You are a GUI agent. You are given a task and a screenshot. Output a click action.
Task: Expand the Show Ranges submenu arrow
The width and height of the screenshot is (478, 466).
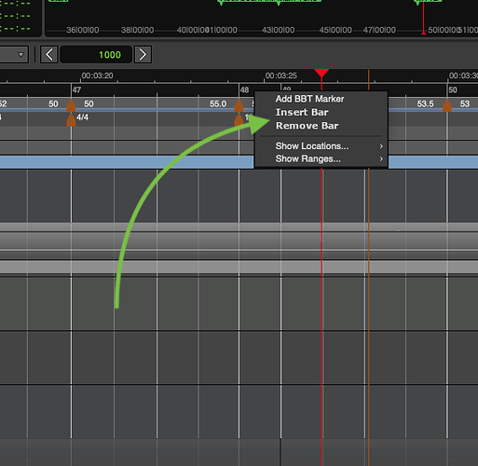(x=381, y=159)
